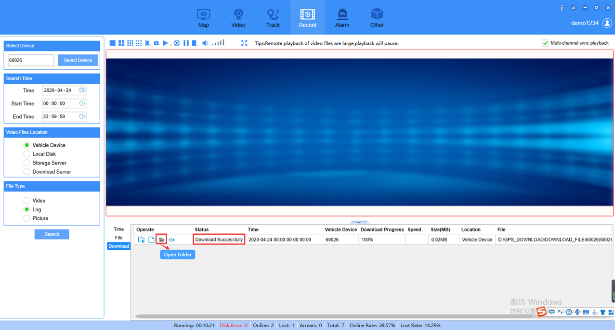Image resolution: width=615 pixels, height=330 pixels.
Task: Toggle Multi-channel sync playback checkbox
Action: coord(545,43)
